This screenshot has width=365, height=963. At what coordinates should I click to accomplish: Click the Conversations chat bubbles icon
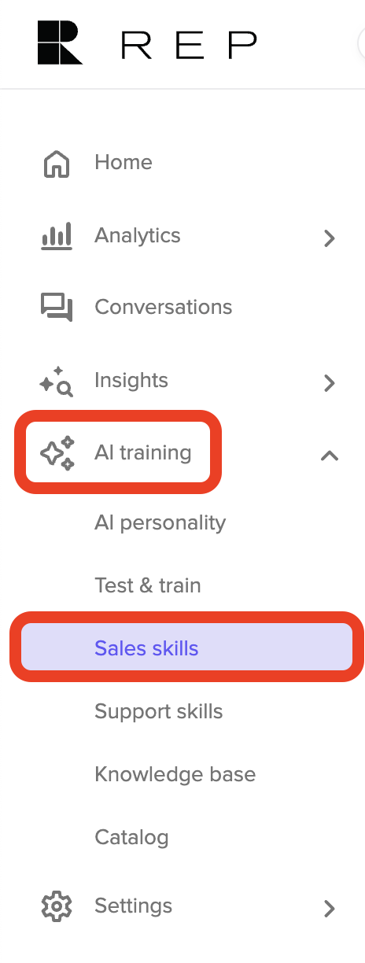(57, 307)
